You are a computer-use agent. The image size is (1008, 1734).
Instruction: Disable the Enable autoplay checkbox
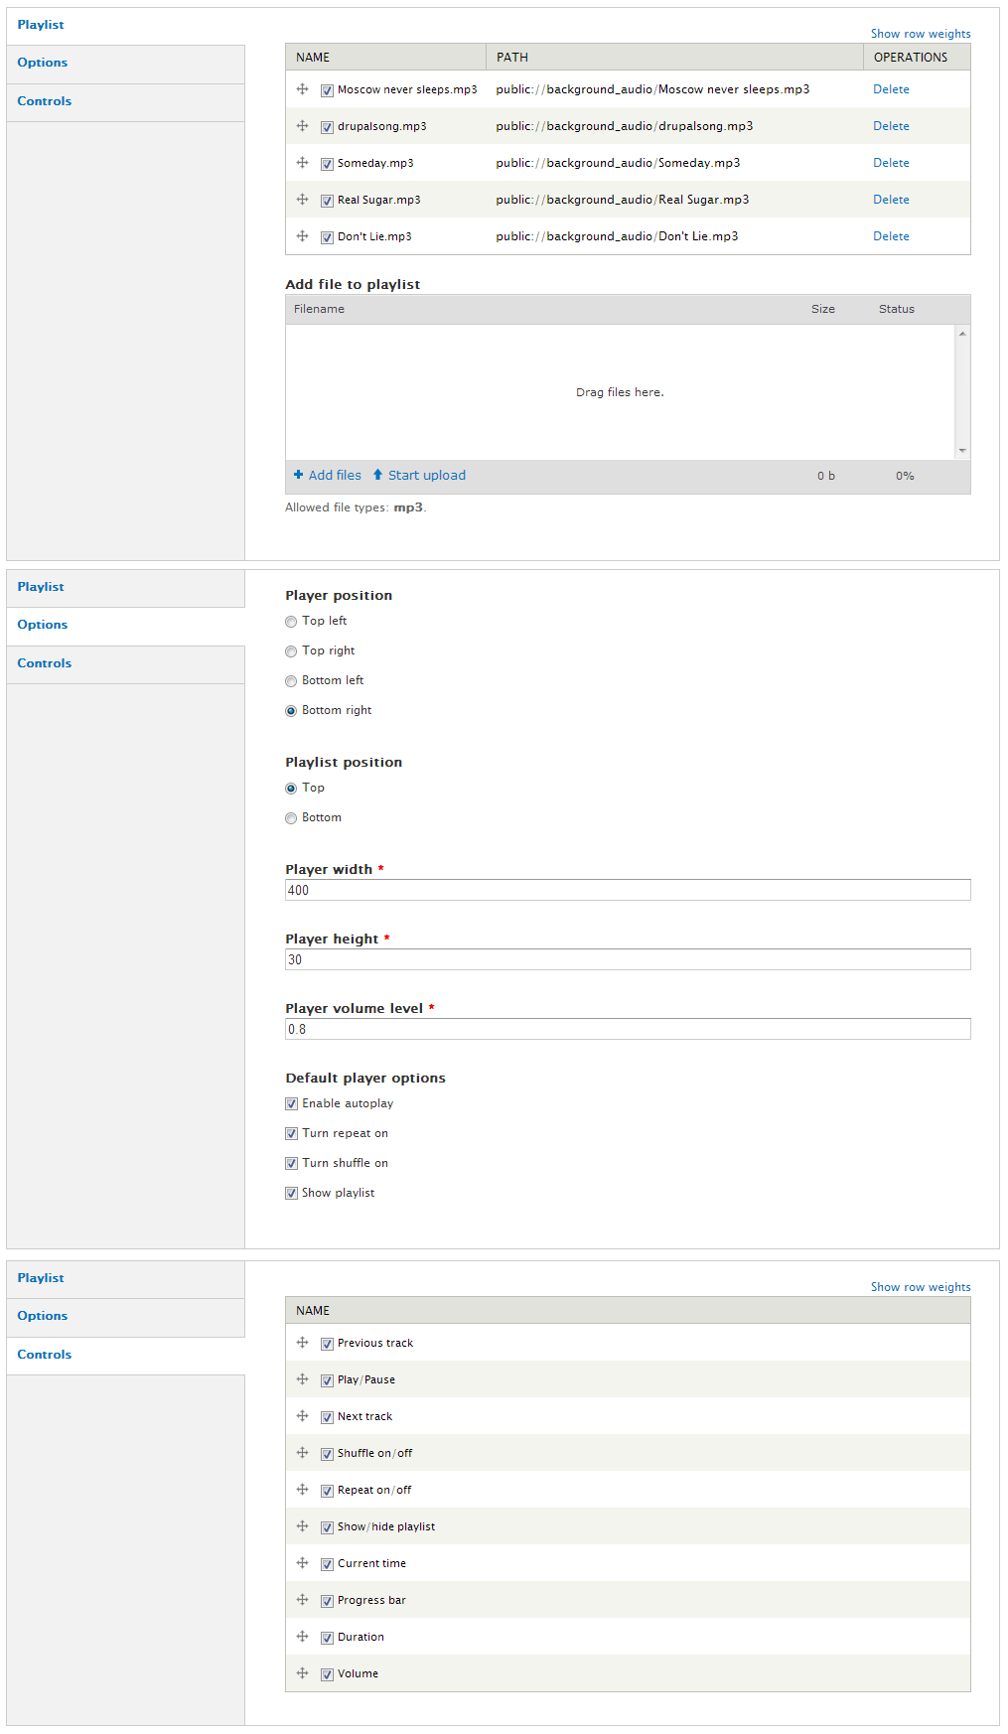(291, 1104)
